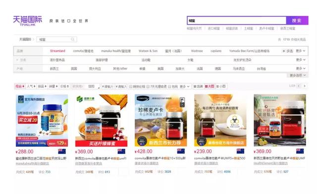Click the New Zealand flag beside ¥288.00
317x194 pixels.
62,151
